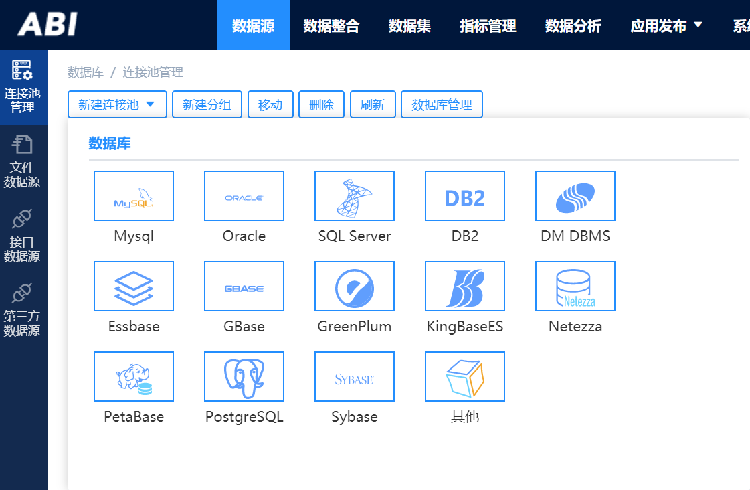The height and width of the screenshot is (490, 750).
Task: Select the Netezza database icon
Action: click(x=575, y=286)
